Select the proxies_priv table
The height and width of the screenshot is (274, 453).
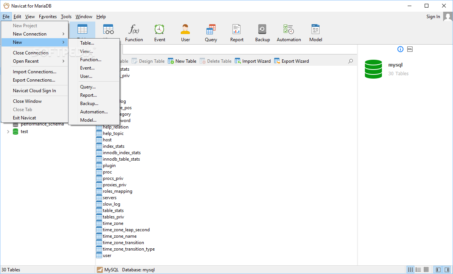(111, 185)
